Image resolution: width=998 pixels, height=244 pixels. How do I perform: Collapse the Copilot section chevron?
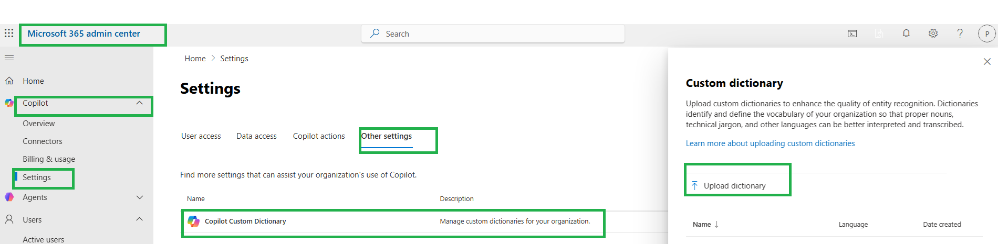pyautogui.click(x=139, y=103)
